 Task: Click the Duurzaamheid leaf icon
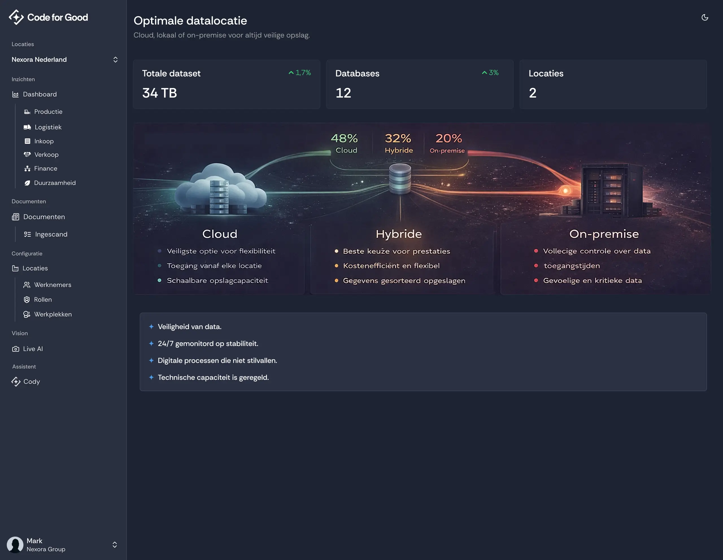[27, 182]
